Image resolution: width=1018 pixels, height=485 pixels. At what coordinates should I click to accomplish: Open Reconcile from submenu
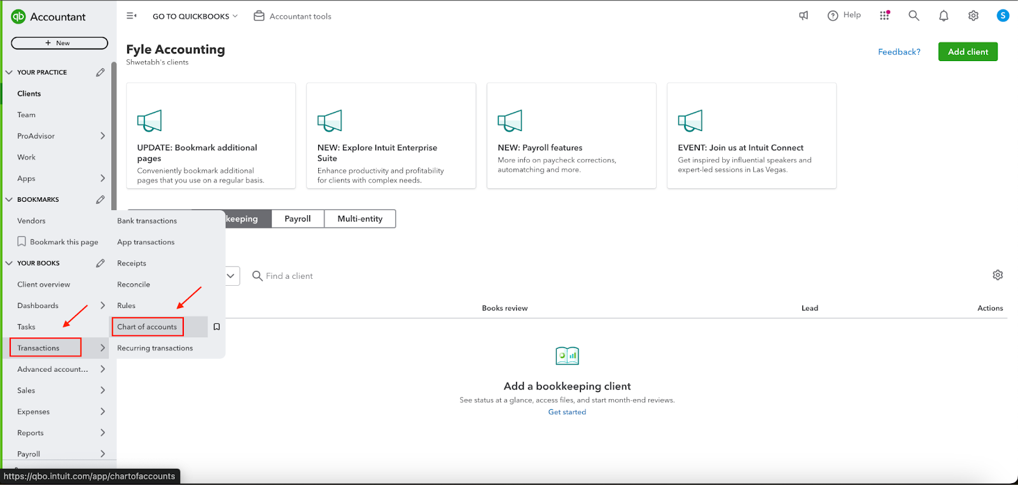click(134, 285)
